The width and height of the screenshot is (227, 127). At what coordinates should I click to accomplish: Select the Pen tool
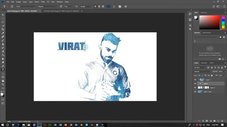coord(3,66)
